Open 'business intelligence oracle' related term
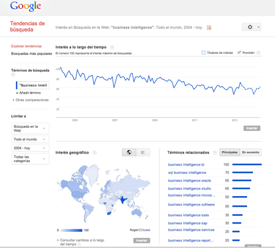Image resolution: width=275 pixels, height=248 pixels. 190,180
